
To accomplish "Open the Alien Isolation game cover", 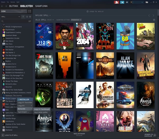I will (44, 95).
